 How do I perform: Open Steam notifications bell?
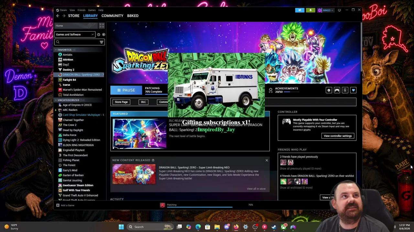click(x=310, y=10)
